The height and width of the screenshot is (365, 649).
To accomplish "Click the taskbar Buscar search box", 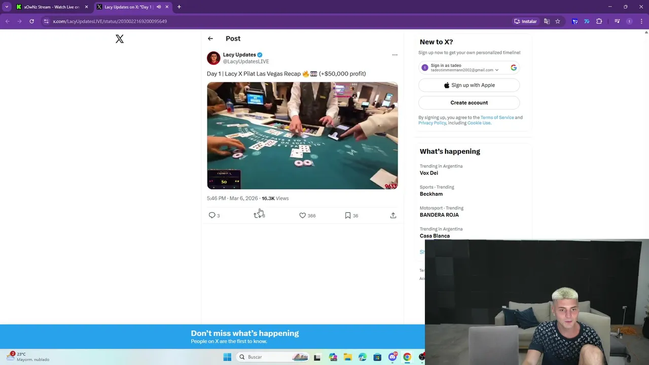I will [x=273, y=357].
